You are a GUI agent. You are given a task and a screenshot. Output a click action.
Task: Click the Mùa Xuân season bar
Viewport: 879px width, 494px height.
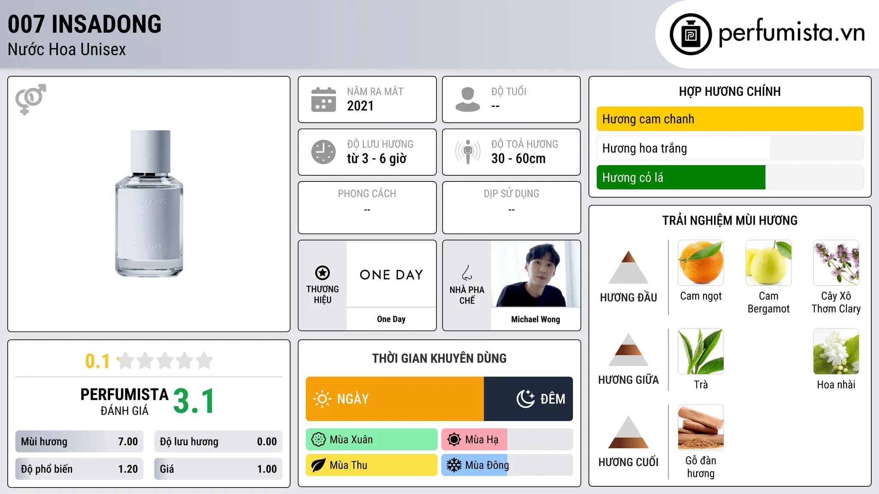(372, 440)
